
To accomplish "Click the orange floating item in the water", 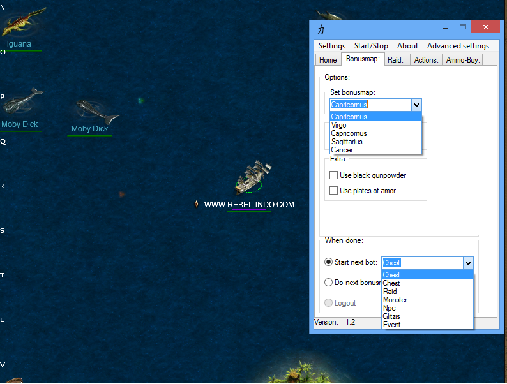I will pos(121,194).
